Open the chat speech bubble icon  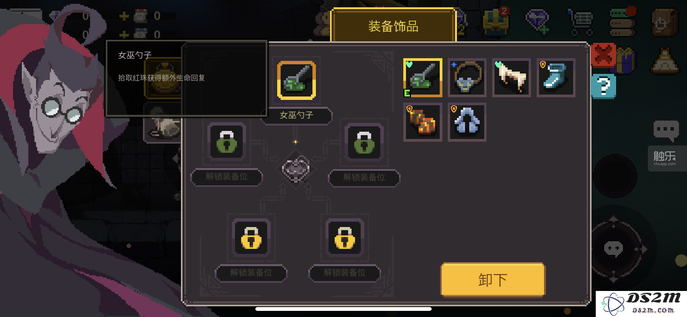[666, 131]
